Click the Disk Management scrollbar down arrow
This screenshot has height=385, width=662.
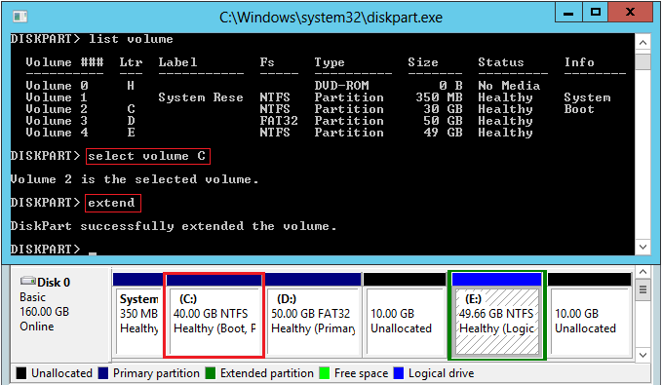click(x=643, y=355)
